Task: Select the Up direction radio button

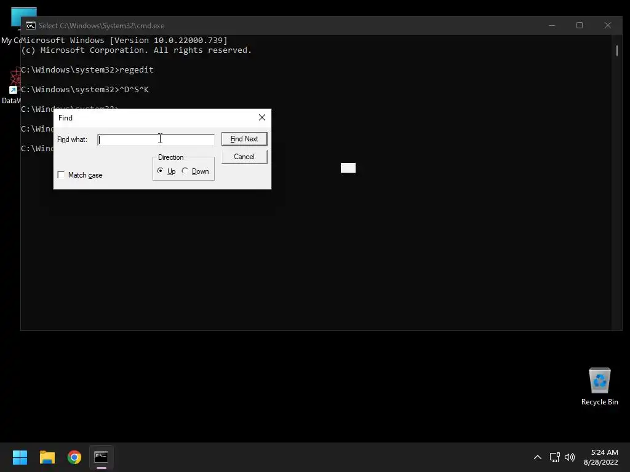Action: click(161, 171)
